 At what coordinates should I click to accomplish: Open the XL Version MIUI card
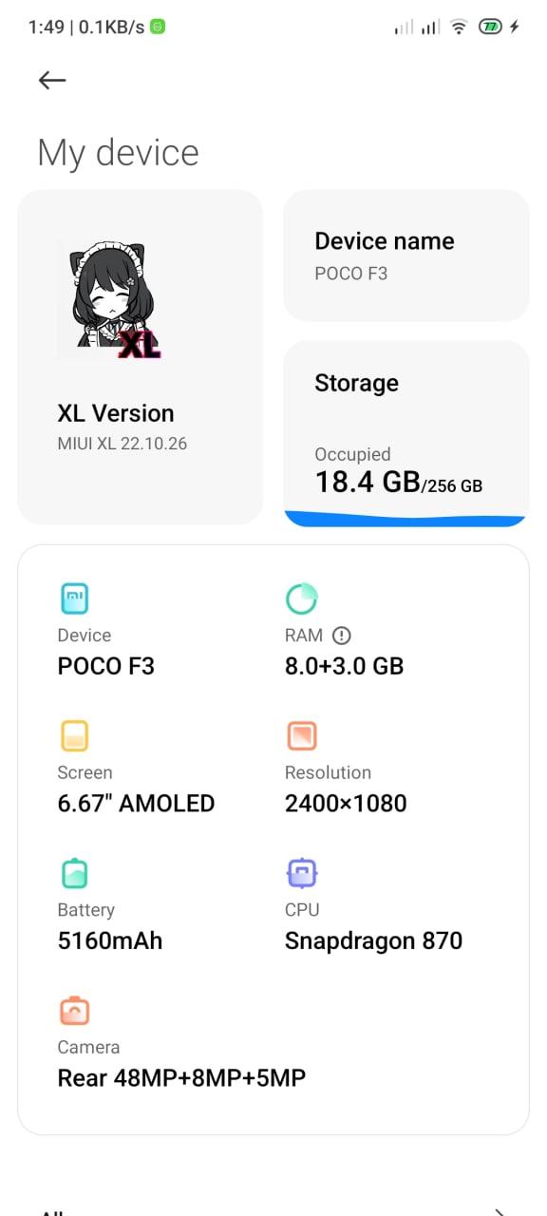(141, 357)
